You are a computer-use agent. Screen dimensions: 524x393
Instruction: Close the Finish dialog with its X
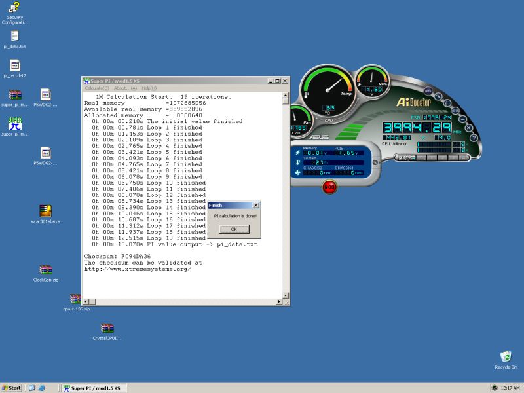255,205
